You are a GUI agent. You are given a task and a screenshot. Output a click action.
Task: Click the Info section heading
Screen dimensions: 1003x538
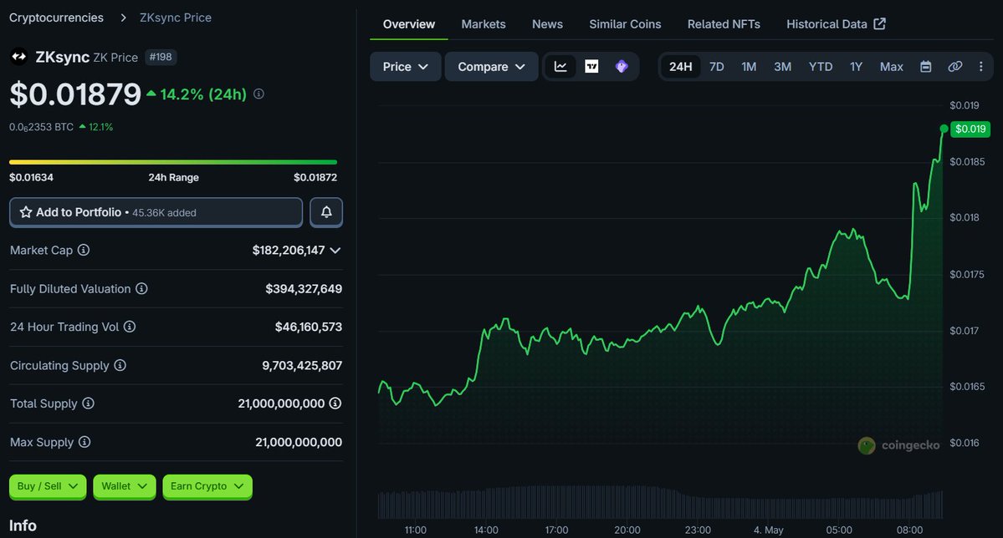[x=23, y=525]
